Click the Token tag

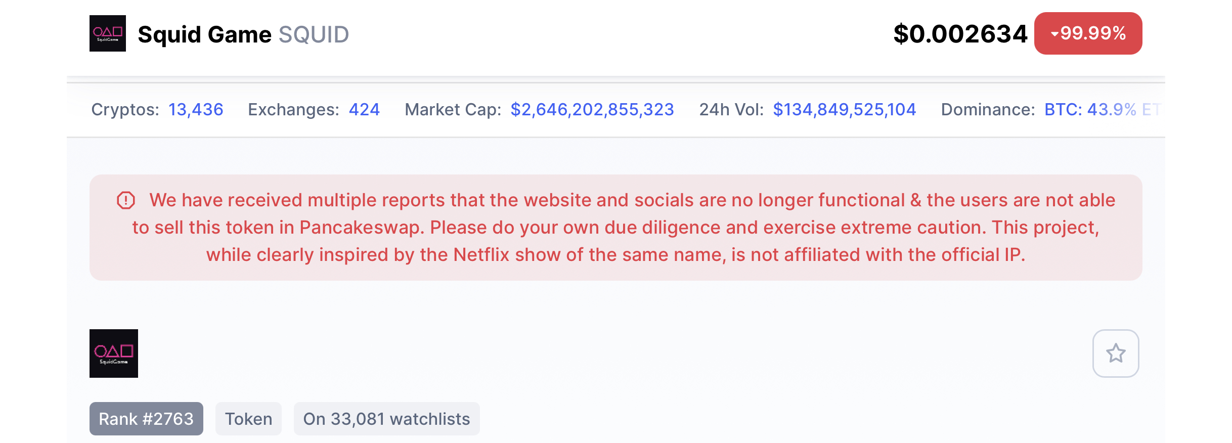click(248, 419)
